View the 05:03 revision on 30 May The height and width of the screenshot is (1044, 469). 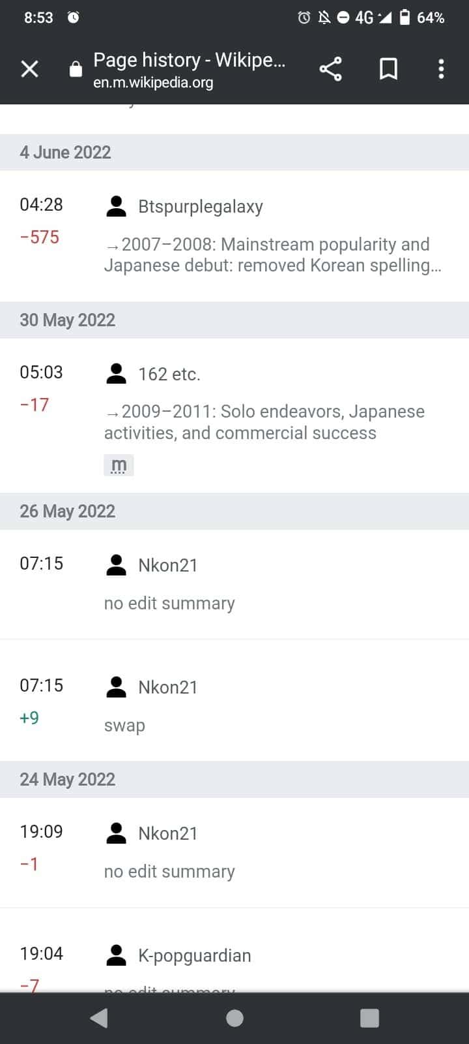click(x=41, y=373)
